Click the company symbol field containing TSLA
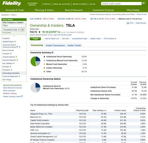 (14, 26)
